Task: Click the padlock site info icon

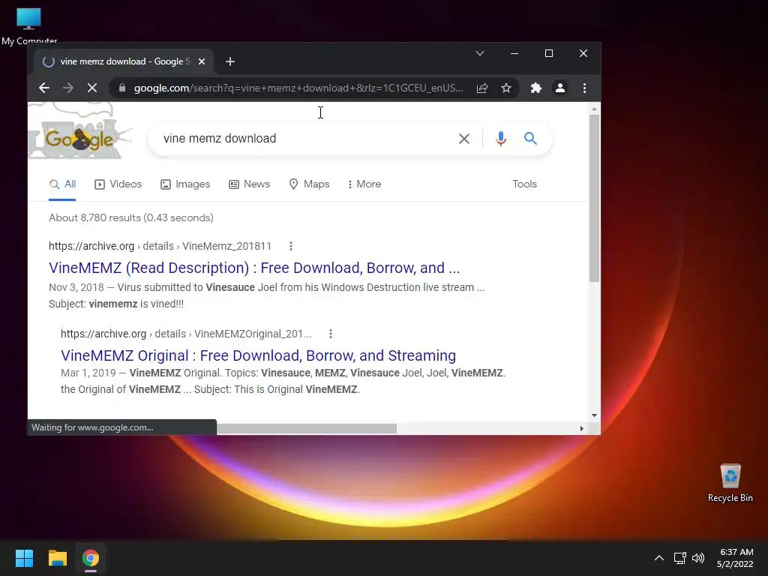Action: pyautogui.click(x=122, y=88)
